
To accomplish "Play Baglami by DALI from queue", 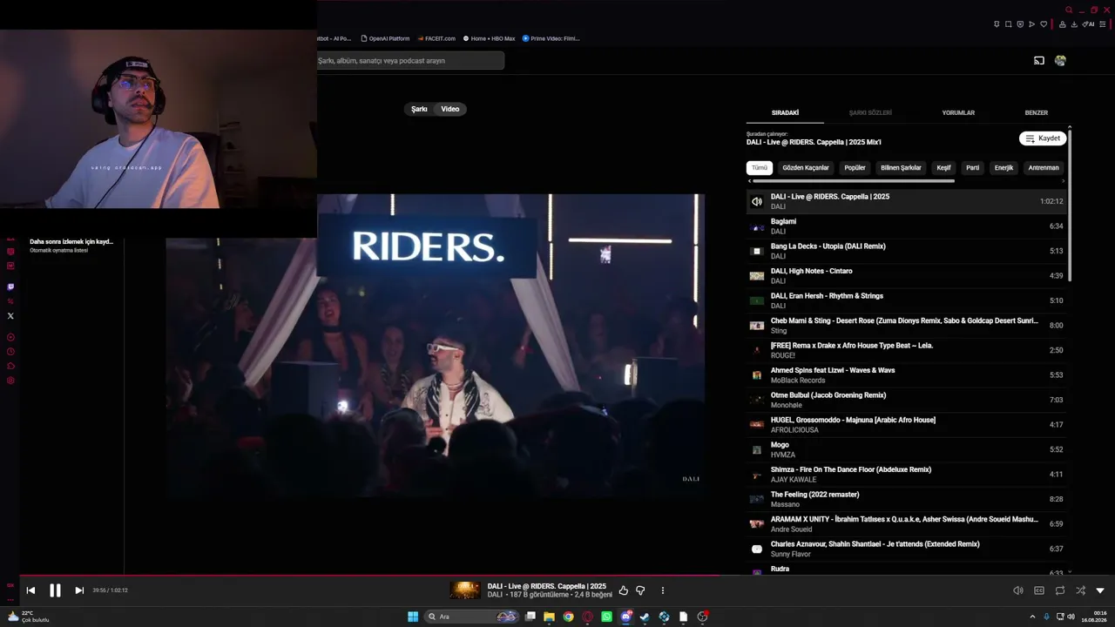I will tap(907, 226).
